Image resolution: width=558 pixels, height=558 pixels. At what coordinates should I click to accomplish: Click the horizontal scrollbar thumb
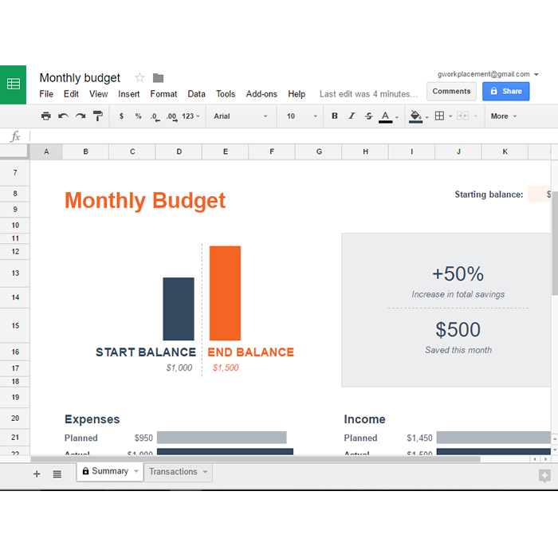[256, 459]
